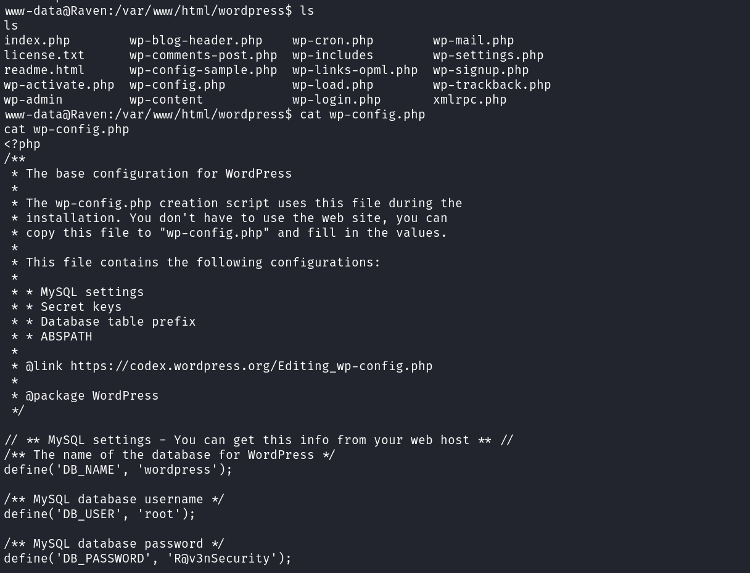
Task: Click wp-trackback.php in the file listing
Action: (x=492, y=85)
